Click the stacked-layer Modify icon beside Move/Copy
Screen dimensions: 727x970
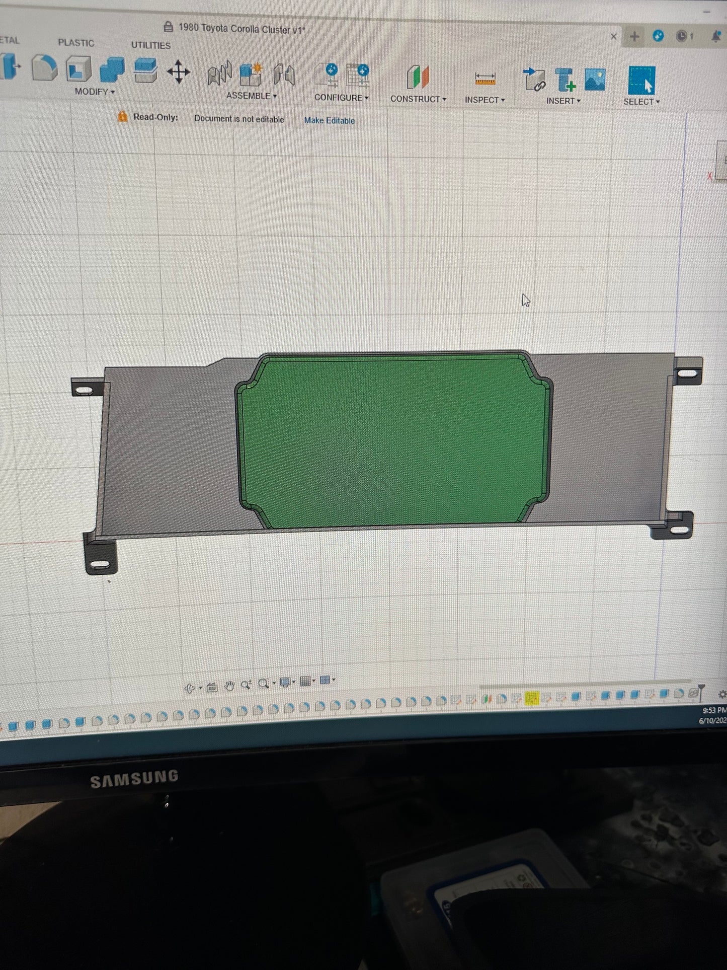[145, 70]
